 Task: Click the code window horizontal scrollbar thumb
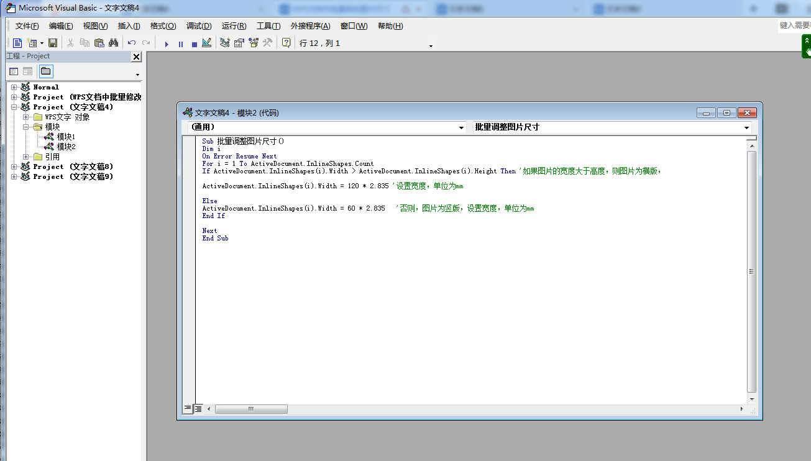tap(251, 409)
